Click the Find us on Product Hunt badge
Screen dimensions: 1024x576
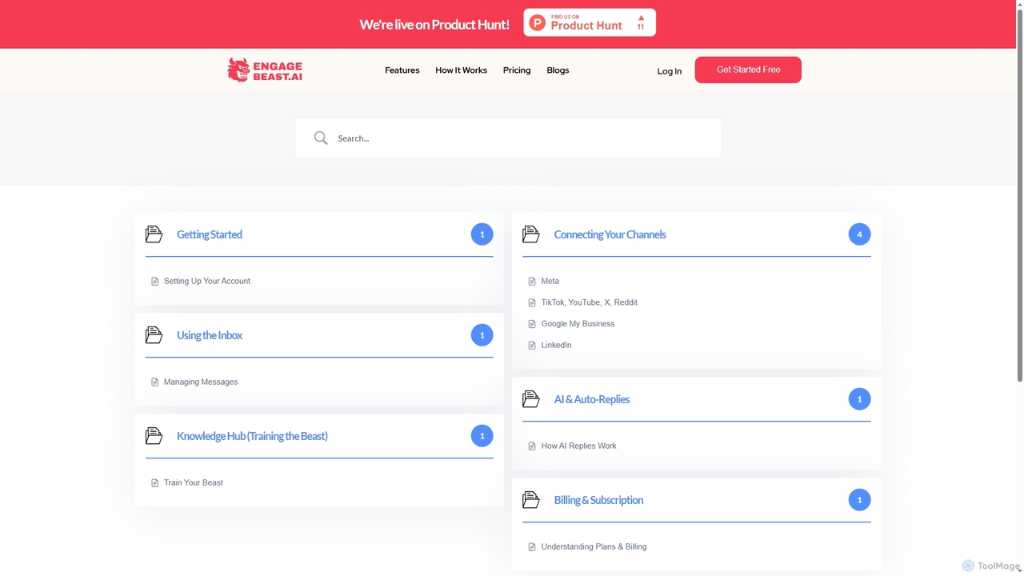click(590, 22)
